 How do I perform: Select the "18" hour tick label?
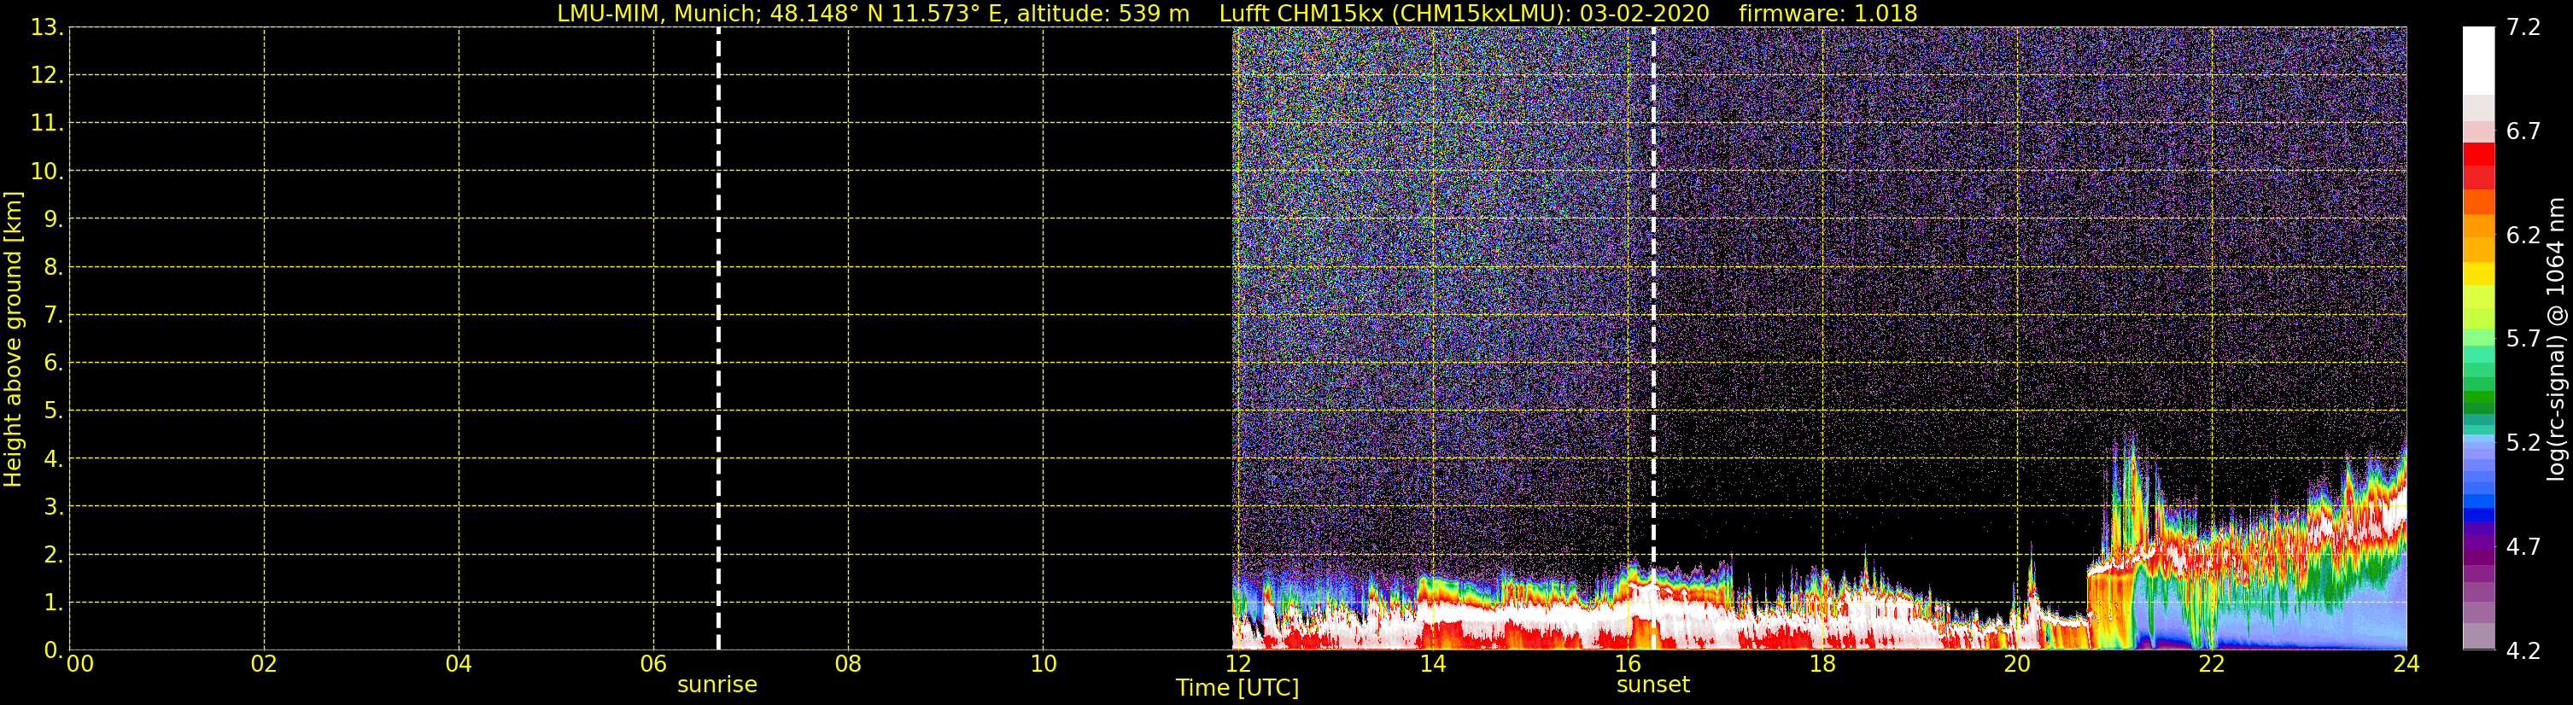tap(1822, 664)
